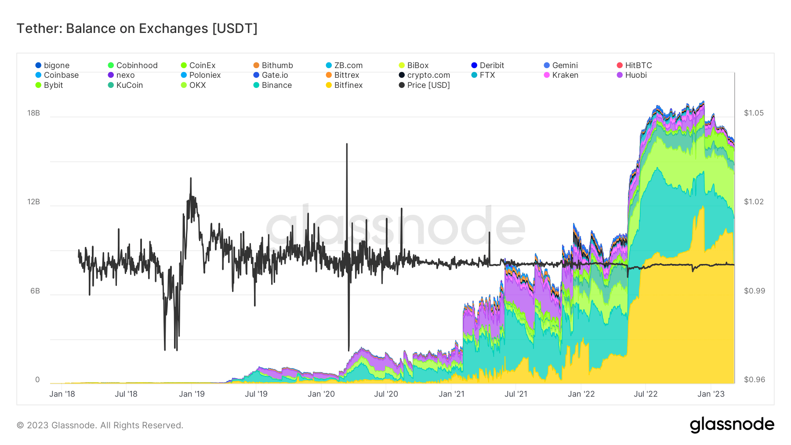Click the chart title Tether: Balance on Exchanges
The width and height of the screenshot is (791, 445).
point(137,29)
